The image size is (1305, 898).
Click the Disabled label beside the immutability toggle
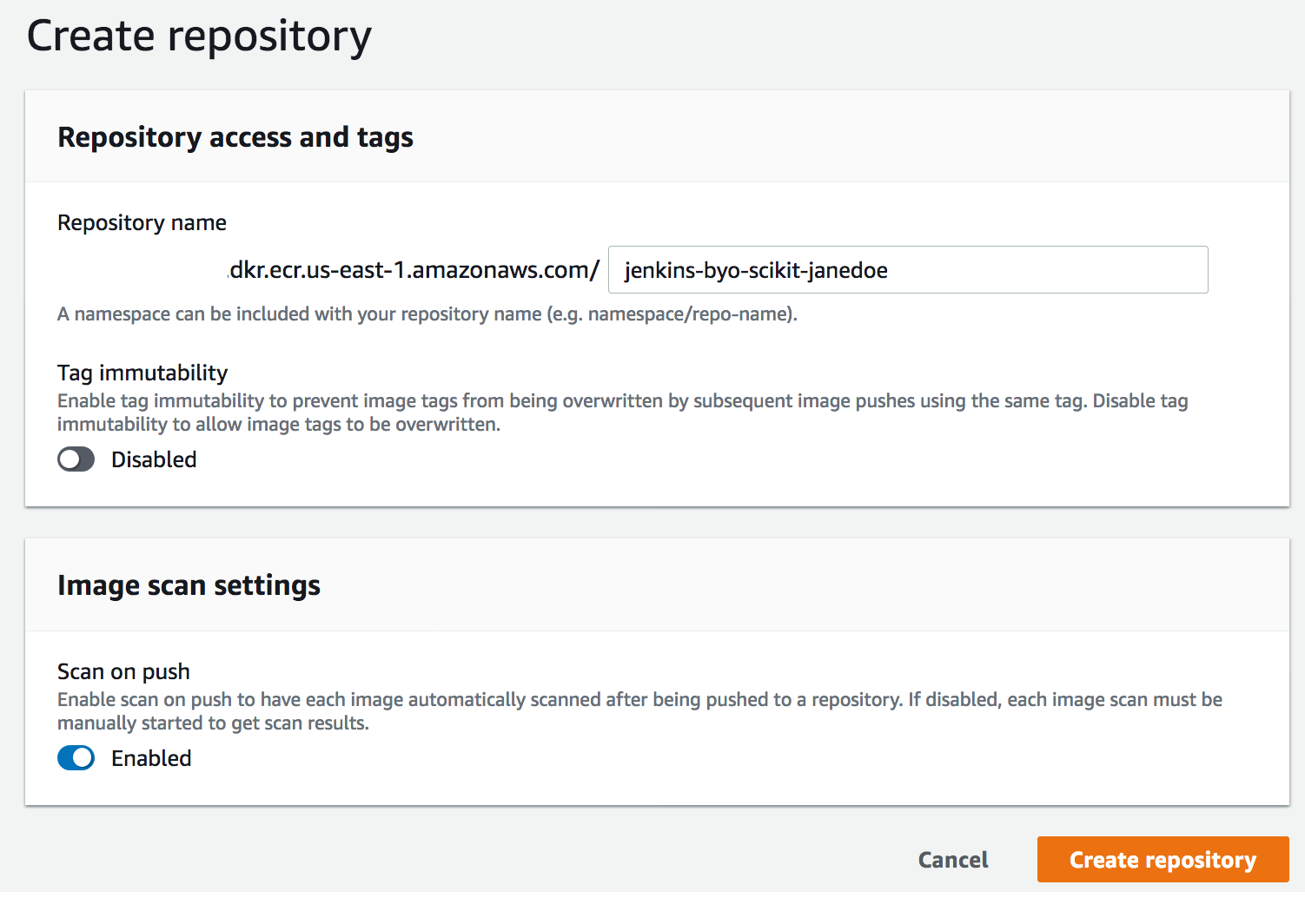click(x=154, y=459)
